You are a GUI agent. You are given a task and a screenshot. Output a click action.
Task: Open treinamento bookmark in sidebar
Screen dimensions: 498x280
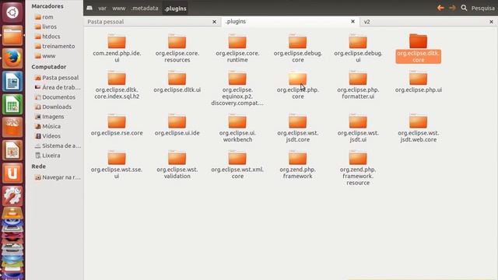[58, 46]
